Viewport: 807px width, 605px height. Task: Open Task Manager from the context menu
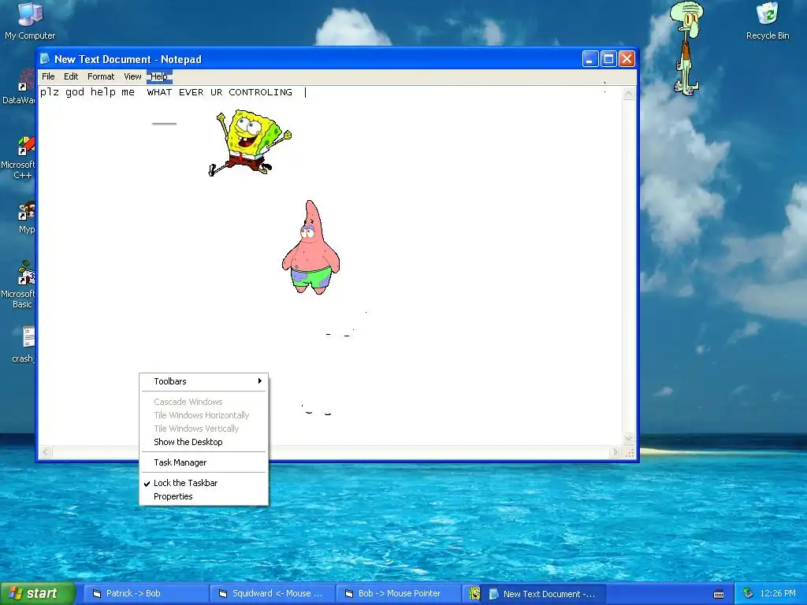[x=204, y=462]
